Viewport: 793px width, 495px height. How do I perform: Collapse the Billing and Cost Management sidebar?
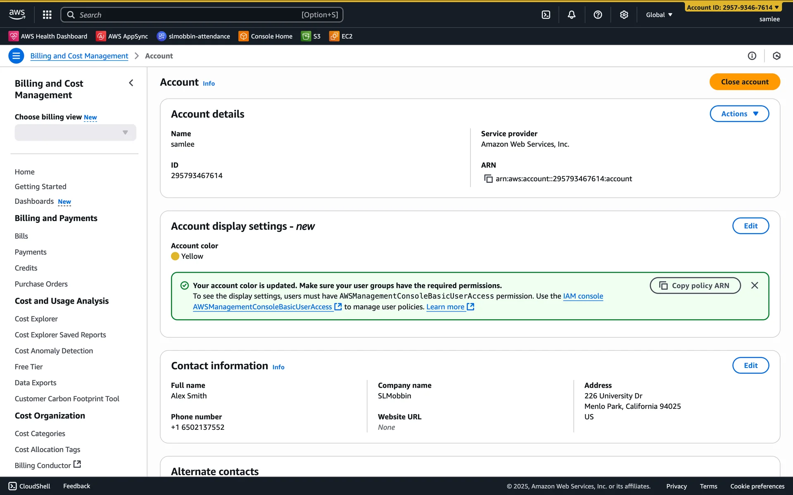(131, 83)
